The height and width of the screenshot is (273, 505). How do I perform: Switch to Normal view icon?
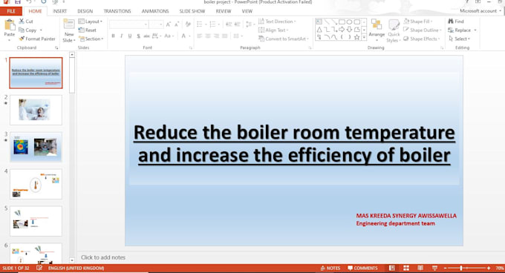pos(392,268)
